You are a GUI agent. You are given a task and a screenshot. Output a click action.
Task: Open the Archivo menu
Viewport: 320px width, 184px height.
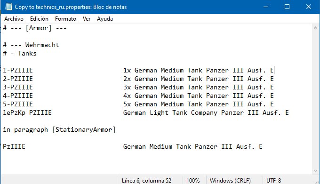click(x=14, y=19)
